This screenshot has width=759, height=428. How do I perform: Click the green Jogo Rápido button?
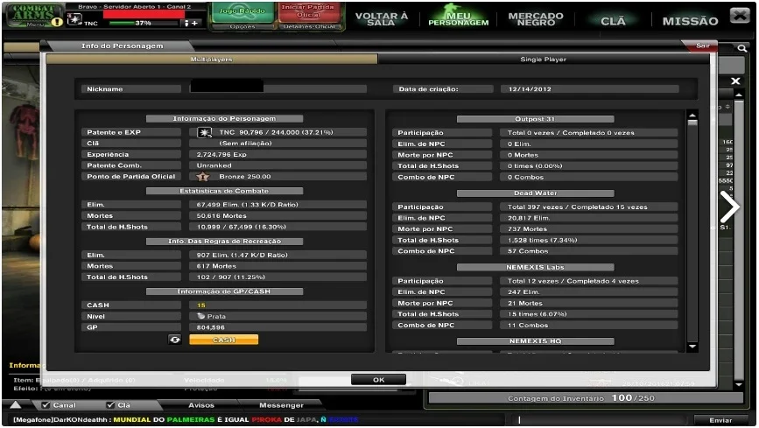(242, 12)
